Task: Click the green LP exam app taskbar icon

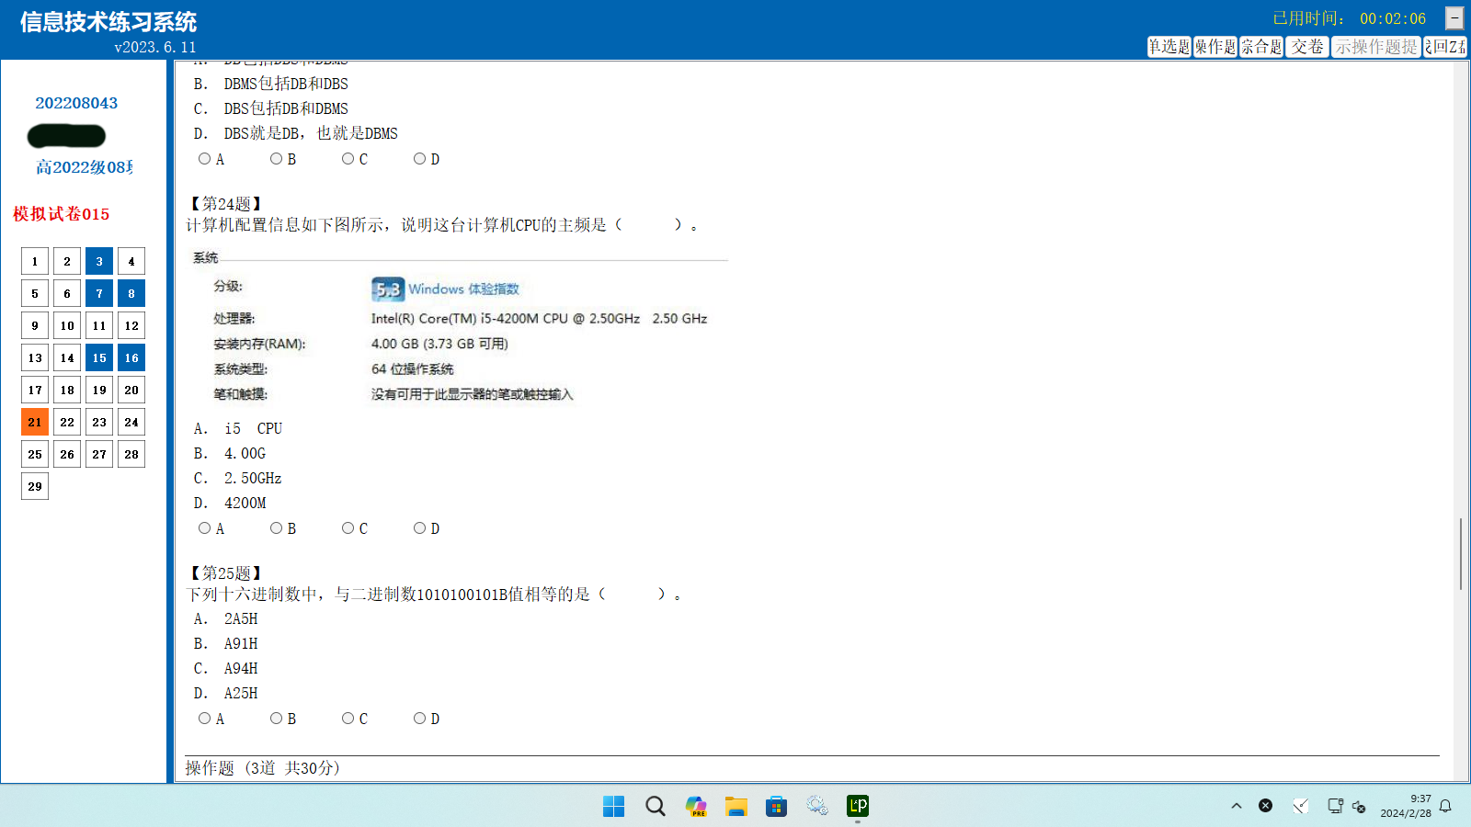Action: (858, 806)
